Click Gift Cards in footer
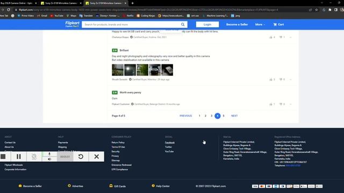 click(x=117, y=186)
